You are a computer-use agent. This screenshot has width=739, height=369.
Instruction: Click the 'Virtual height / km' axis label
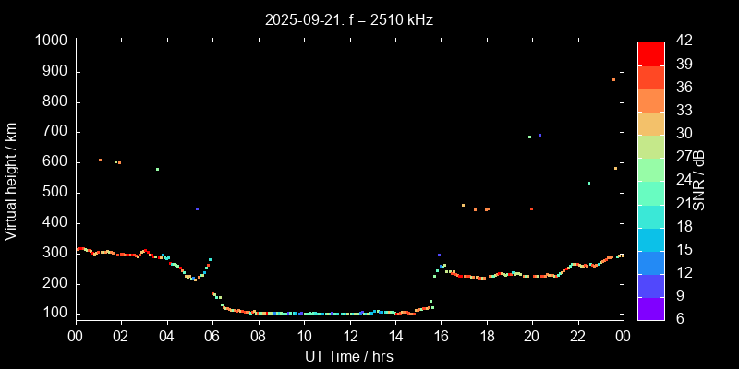click(x=12, y=180)
